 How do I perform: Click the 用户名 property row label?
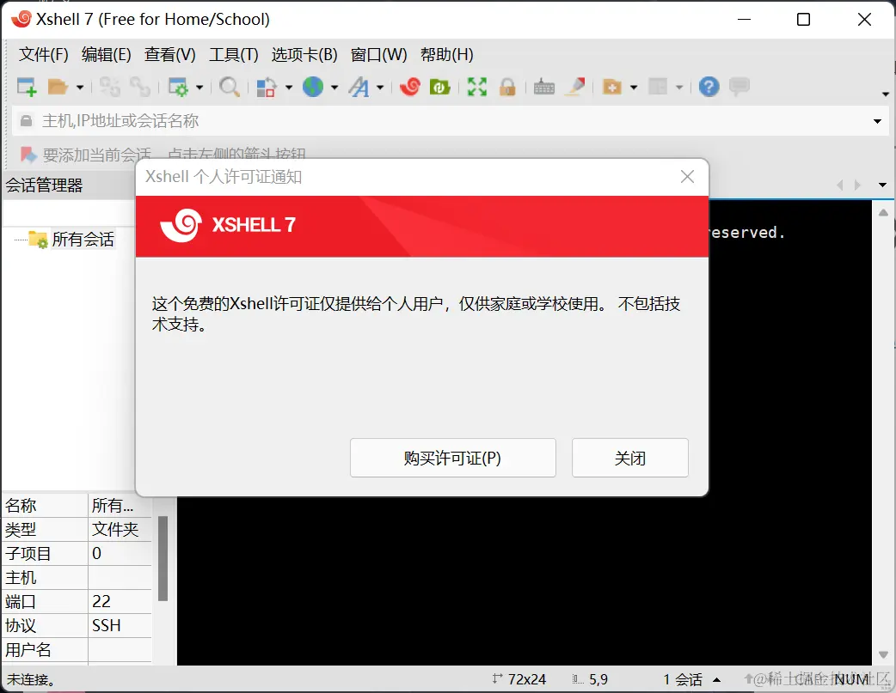pyautogui.click(x=28, y=649)
